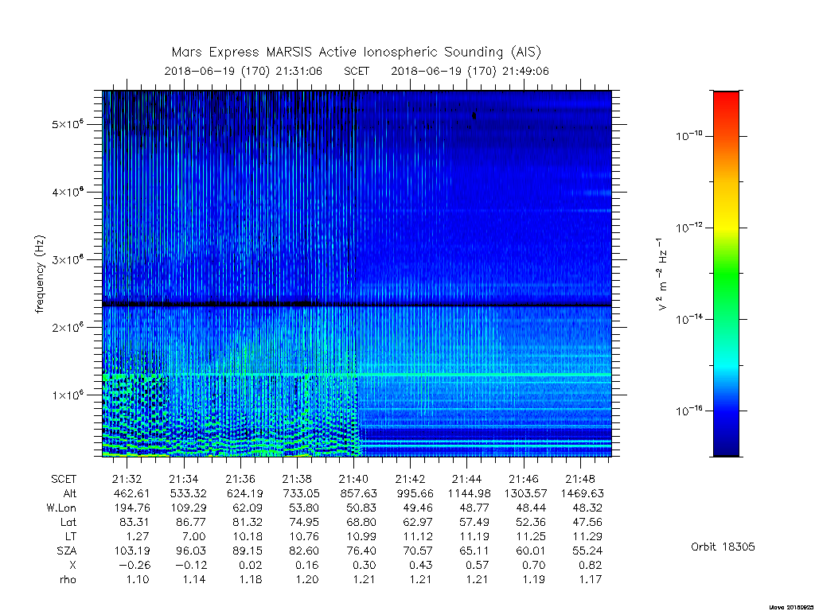The image size is (815, 611).
Task: Click the Alt row header
Action: [70, 493]
